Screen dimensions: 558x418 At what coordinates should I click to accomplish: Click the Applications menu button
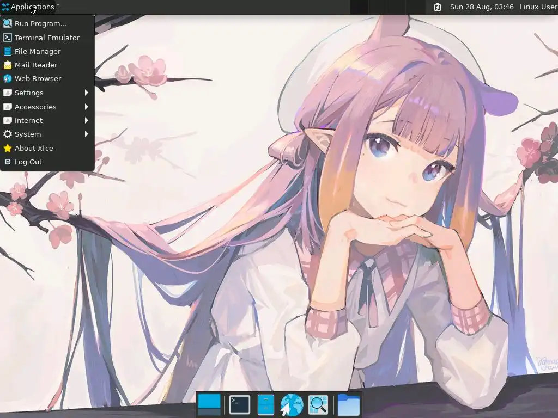(28, 7)
